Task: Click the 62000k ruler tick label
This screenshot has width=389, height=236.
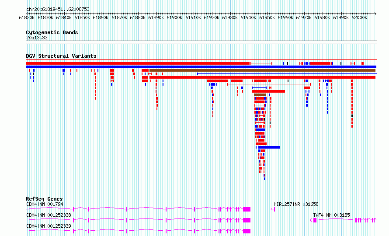Action: tap(359, 17)
